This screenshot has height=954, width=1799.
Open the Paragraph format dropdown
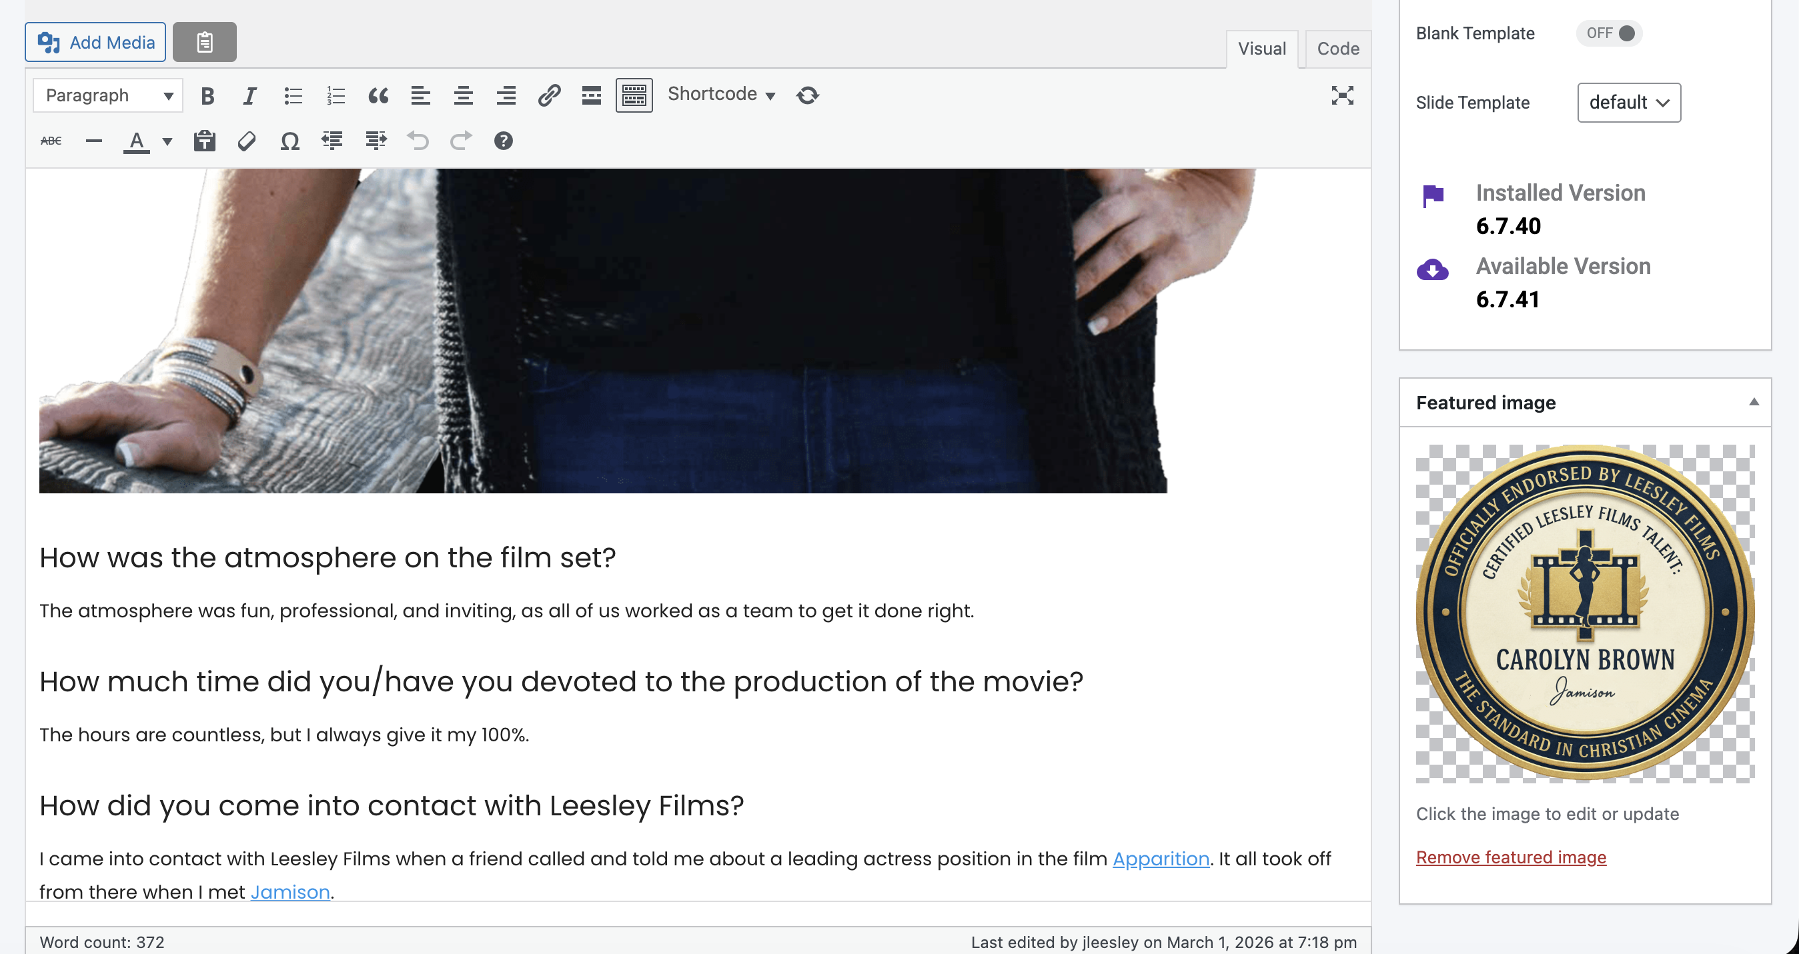[x=108, y=95]
